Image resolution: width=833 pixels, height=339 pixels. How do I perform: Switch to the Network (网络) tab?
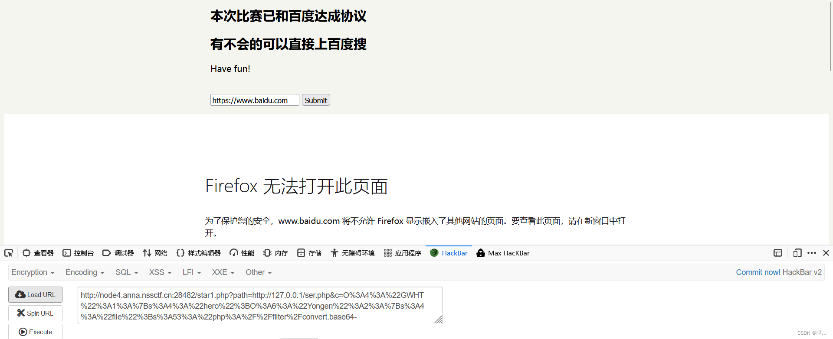tap(155, 253)
